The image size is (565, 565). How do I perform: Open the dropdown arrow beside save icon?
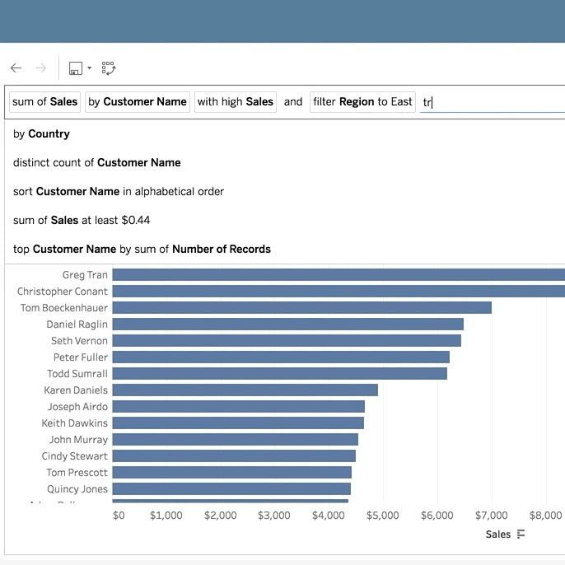tap(89, 68)
